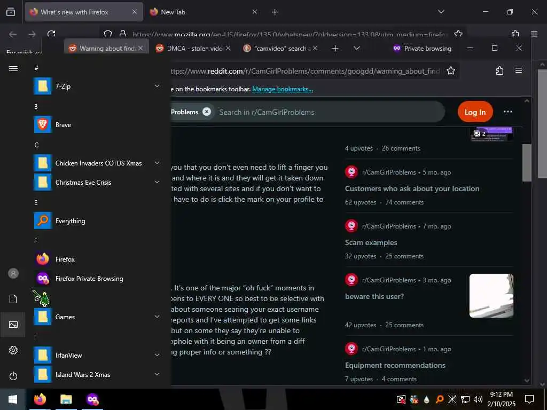Open application menu in private Firefox window
Screen dimensions: 547x410
(x=519, y=71)
